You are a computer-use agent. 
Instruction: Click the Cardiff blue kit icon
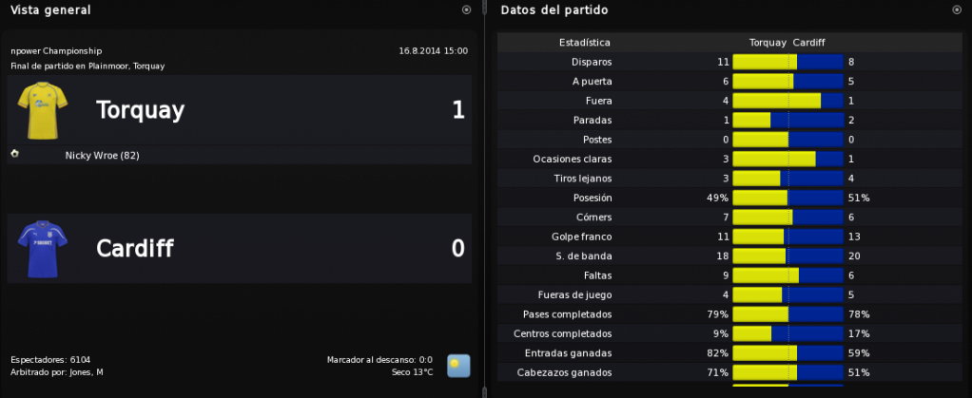[x=43, y=249]
